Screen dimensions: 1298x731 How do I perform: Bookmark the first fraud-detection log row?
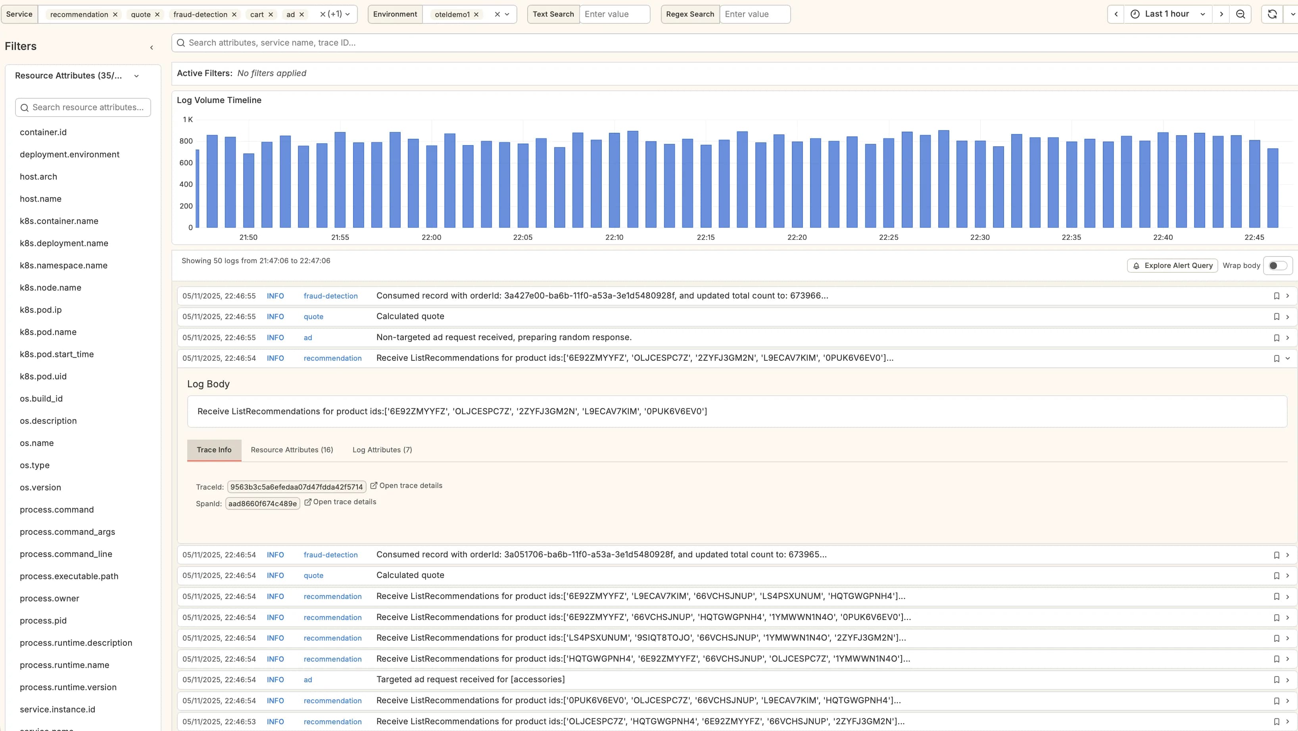point(1276,296)
